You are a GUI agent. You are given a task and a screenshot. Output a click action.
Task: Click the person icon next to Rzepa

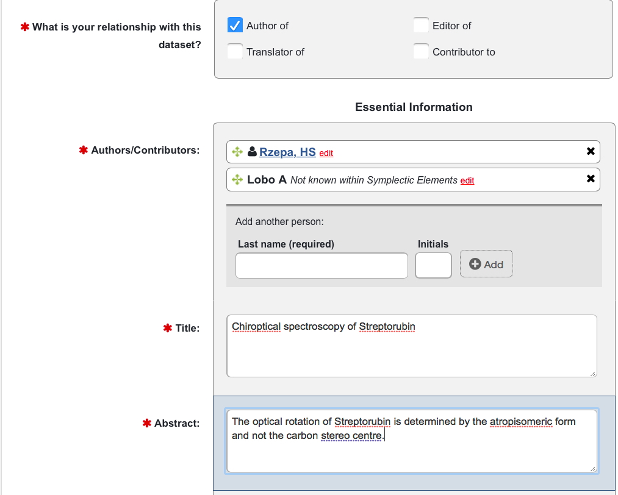click(252, 152)
